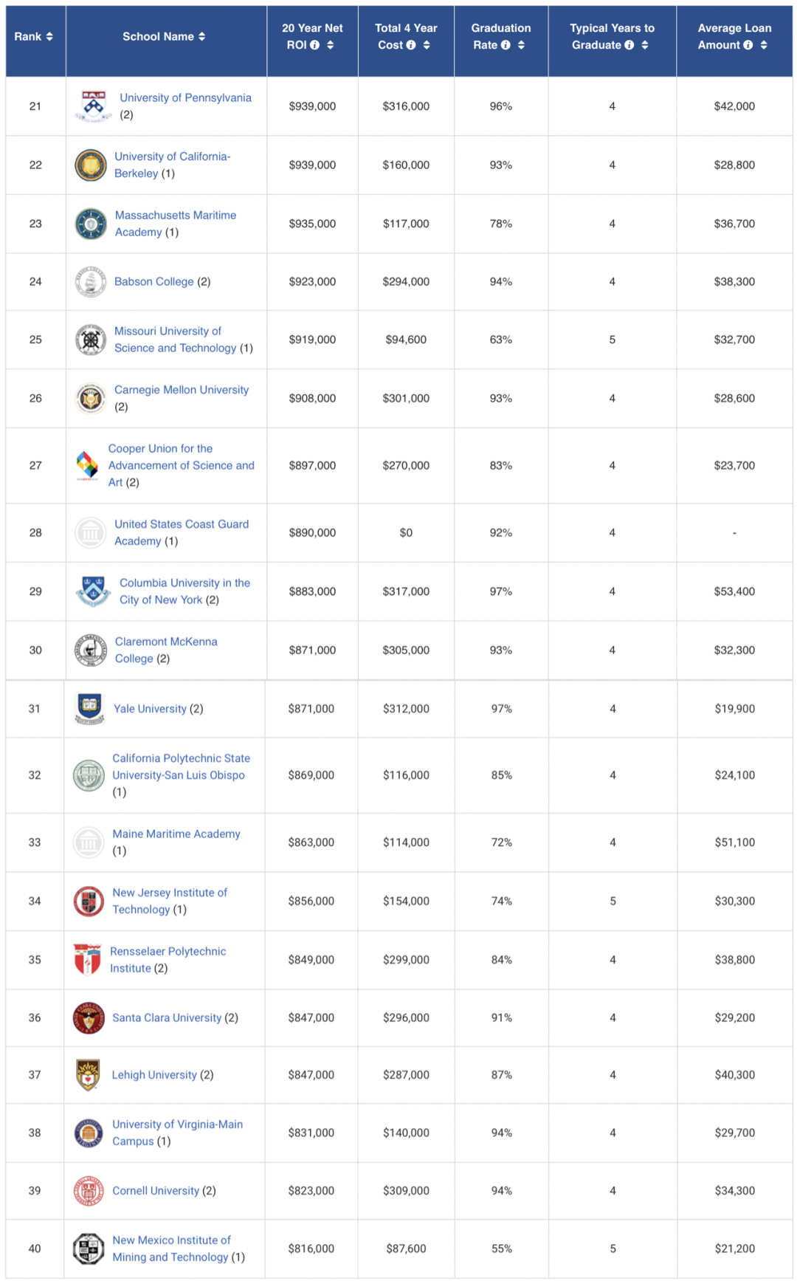Screen dimensions: 797x1281
Task: Click the Columbia University crest logo
Action: [94, 591]
